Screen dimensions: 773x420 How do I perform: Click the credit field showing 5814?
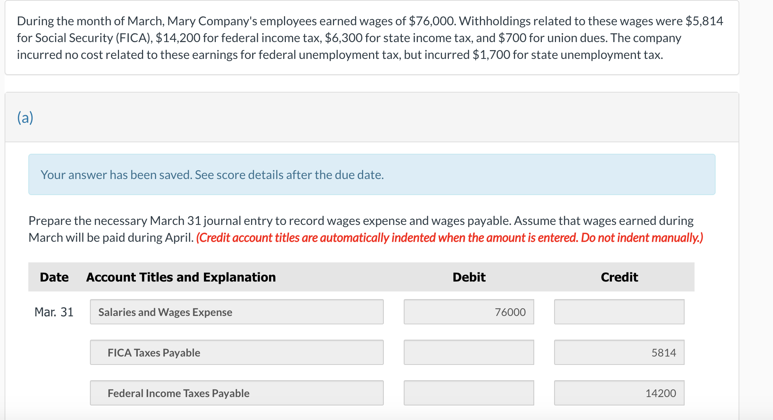point(619,352)
